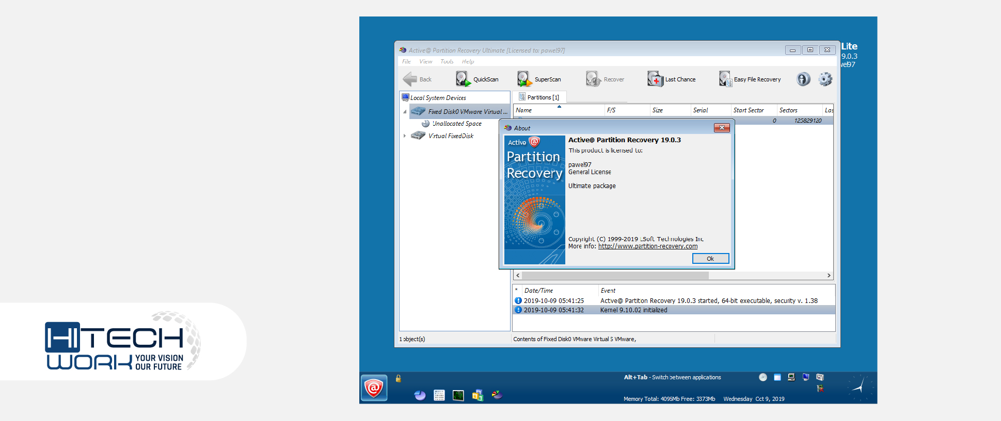The image size is (1001, 421).
Task: Click sector count value 125829120
Action: (808, 121)
